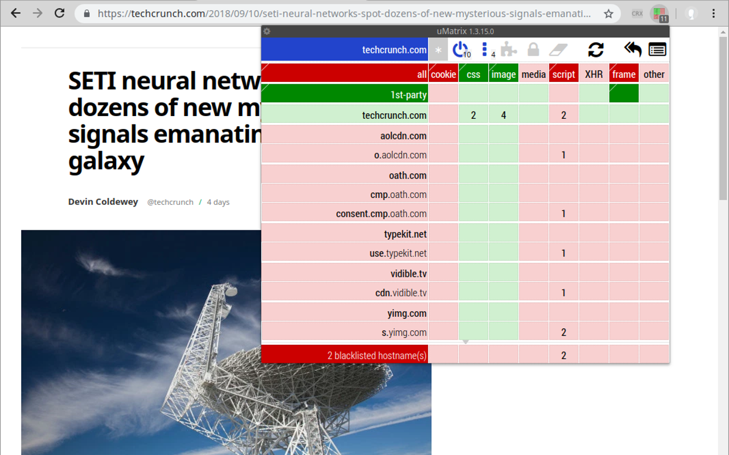
Task: Click the browser address bar URL
Action: (x=344, y=14)
